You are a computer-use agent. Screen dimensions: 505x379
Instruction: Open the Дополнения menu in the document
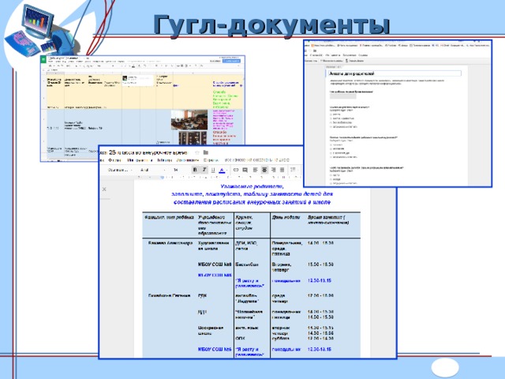tap(188, 160)
